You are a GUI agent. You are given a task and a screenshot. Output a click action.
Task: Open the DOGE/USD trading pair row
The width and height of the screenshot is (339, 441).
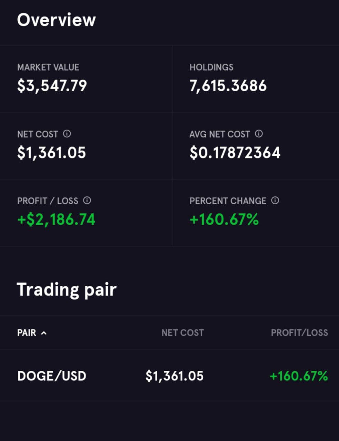(169, 376)
